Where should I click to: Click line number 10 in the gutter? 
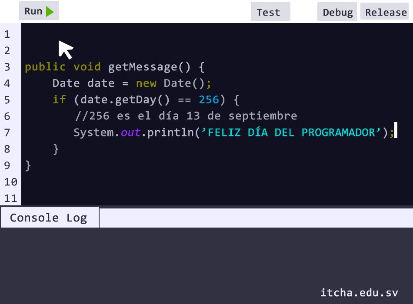tap(10, 182)
